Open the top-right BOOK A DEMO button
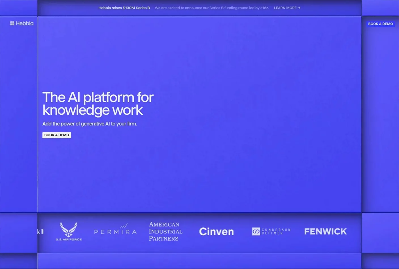Image resolution: width=399 pixels, height=269 pixels. coord(380,24)
